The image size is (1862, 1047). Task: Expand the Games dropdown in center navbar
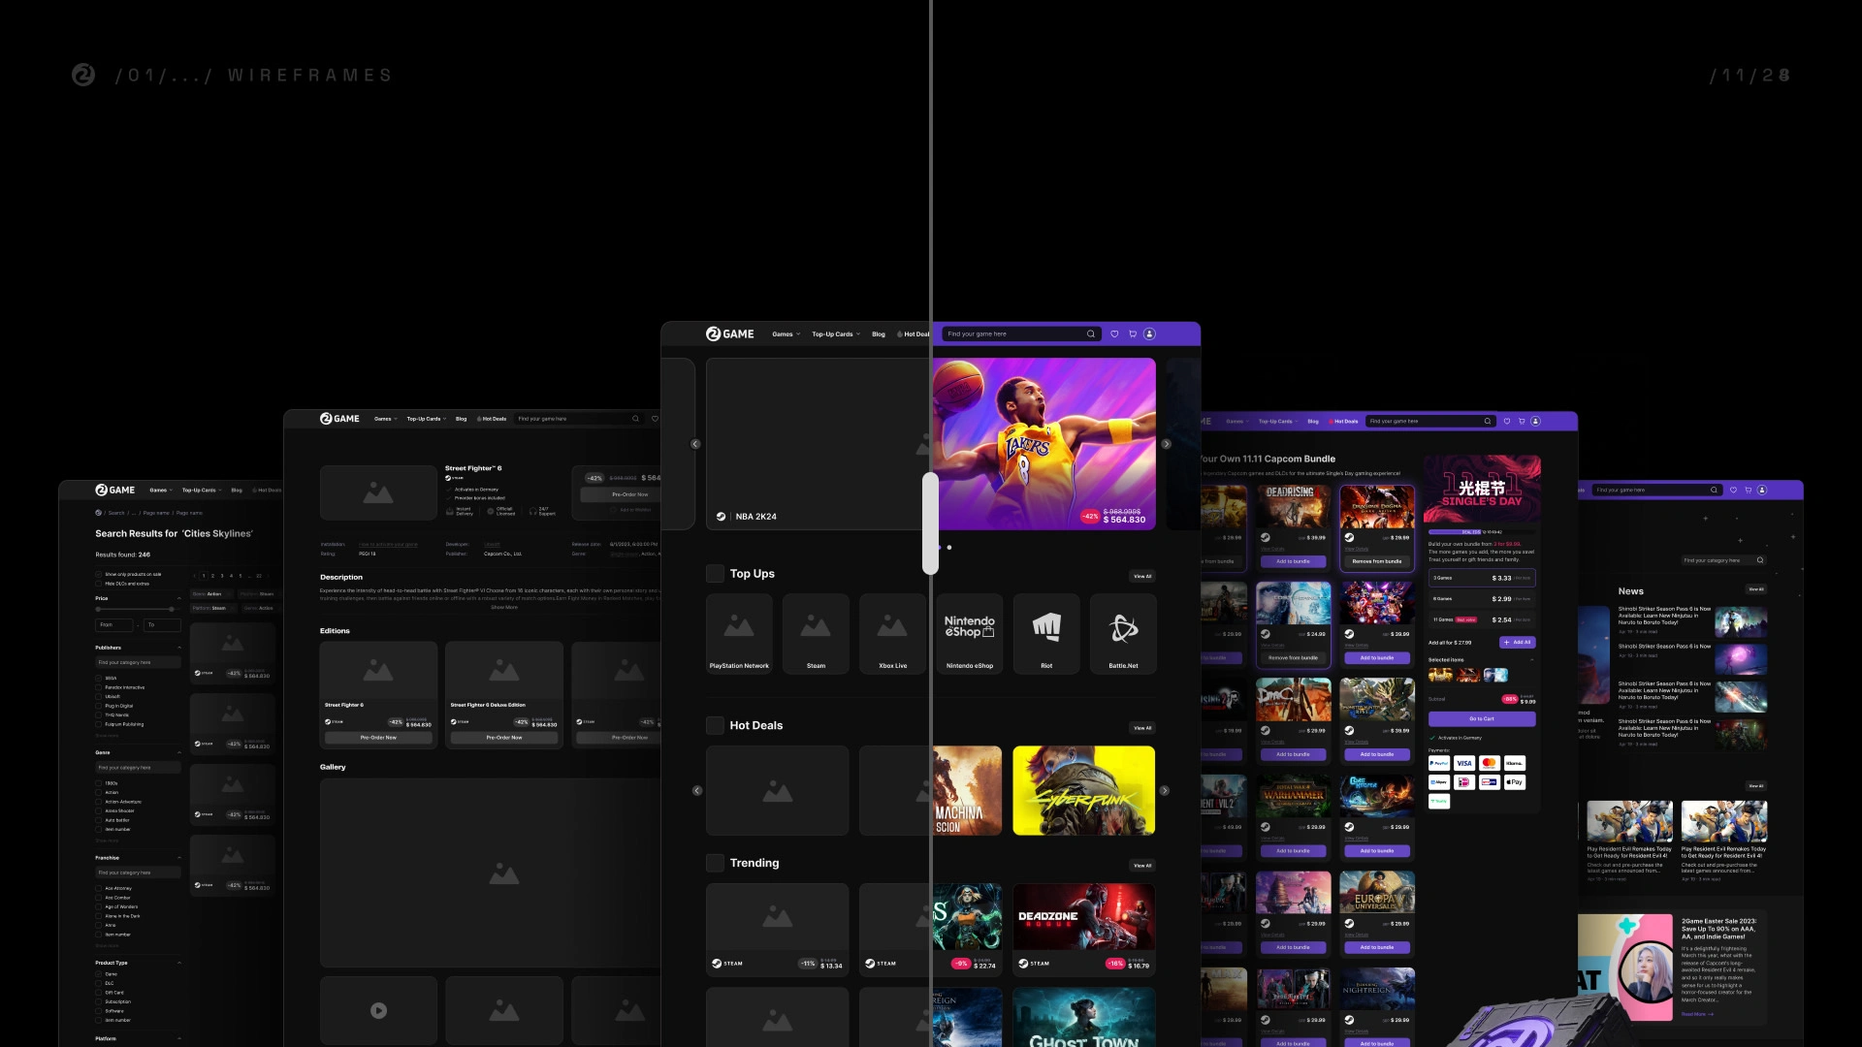786,334
